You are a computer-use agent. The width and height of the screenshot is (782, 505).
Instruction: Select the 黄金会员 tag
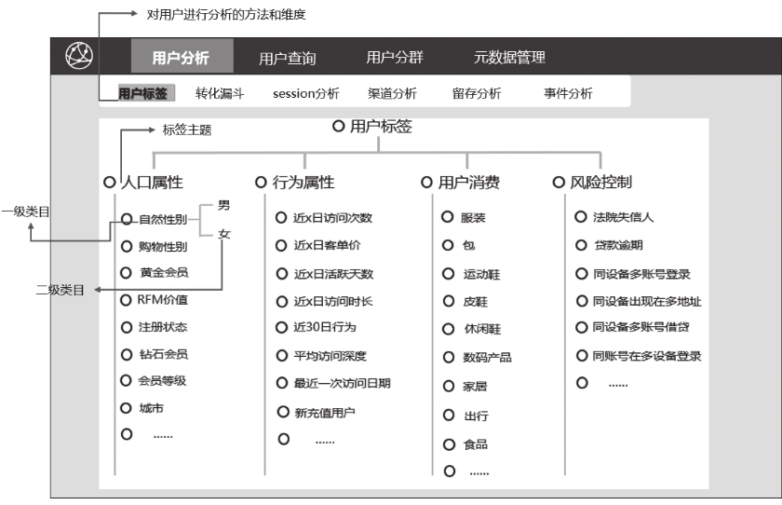point(155,272)
